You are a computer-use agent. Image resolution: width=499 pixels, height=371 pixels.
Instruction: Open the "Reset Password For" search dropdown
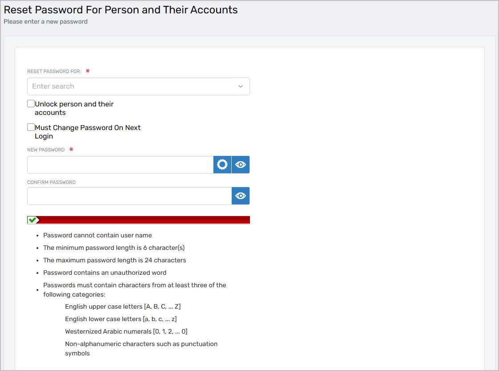[138, 86]
